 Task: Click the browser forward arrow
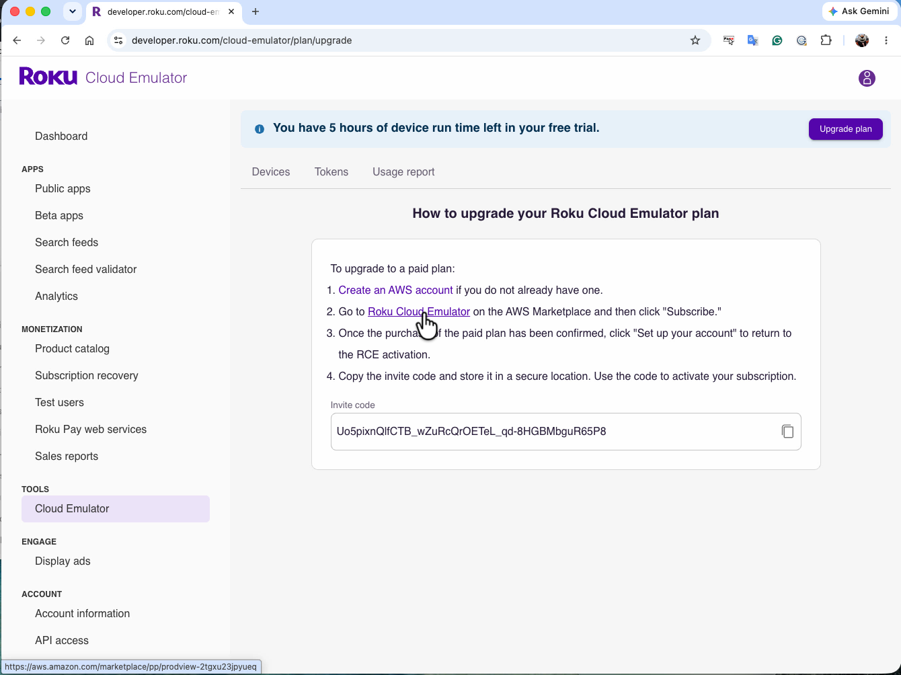(41, 40)
